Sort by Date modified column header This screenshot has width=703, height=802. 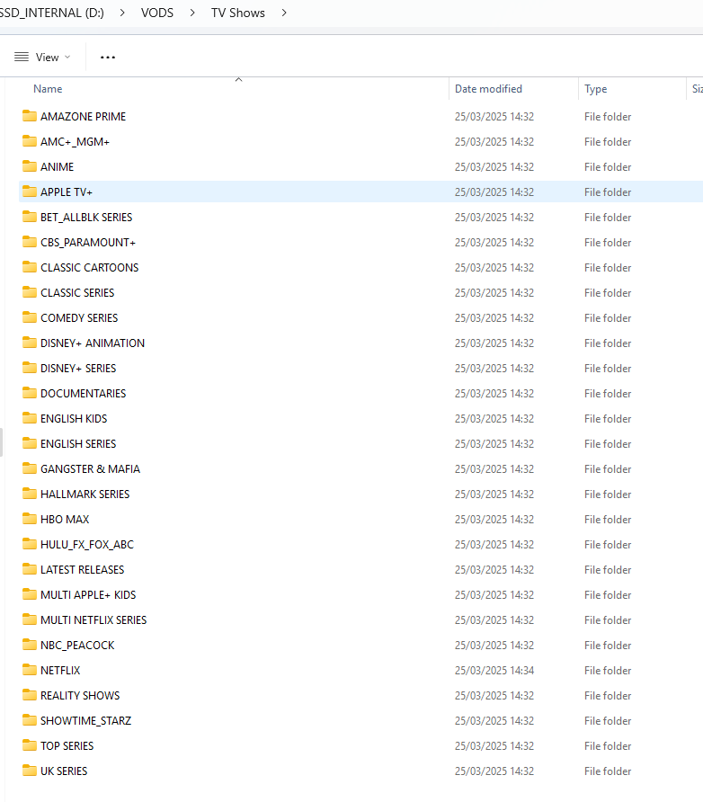tap(488, 89)
